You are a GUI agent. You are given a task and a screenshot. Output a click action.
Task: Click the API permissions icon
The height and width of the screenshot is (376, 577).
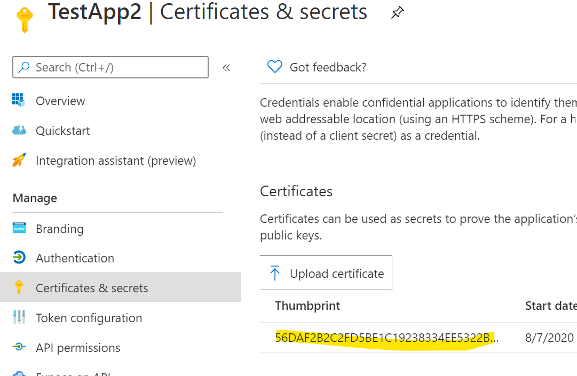[19, 346]
